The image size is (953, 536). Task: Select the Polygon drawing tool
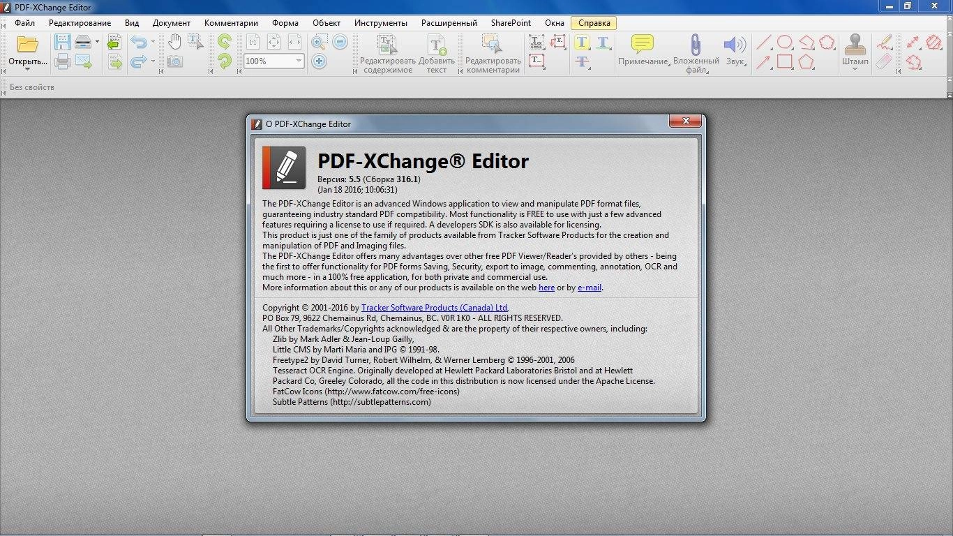coord(806,62)
